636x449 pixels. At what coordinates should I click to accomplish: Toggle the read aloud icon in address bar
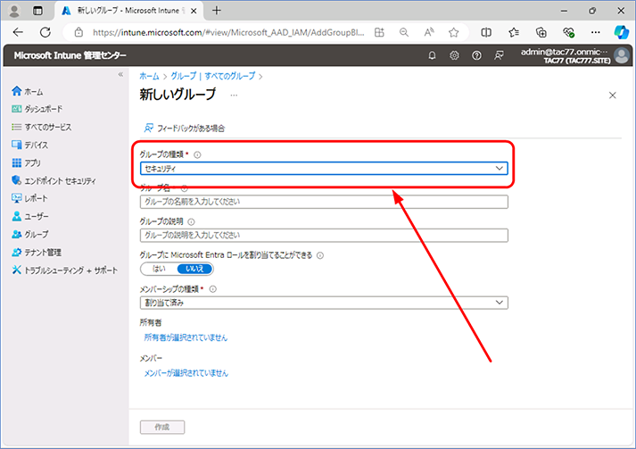[x=429, y=32]
